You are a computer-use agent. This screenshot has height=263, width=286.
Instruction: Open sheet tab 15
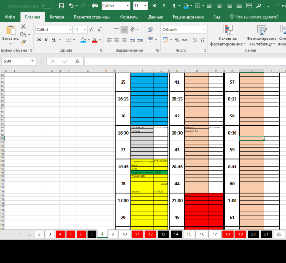pos(189,234)
